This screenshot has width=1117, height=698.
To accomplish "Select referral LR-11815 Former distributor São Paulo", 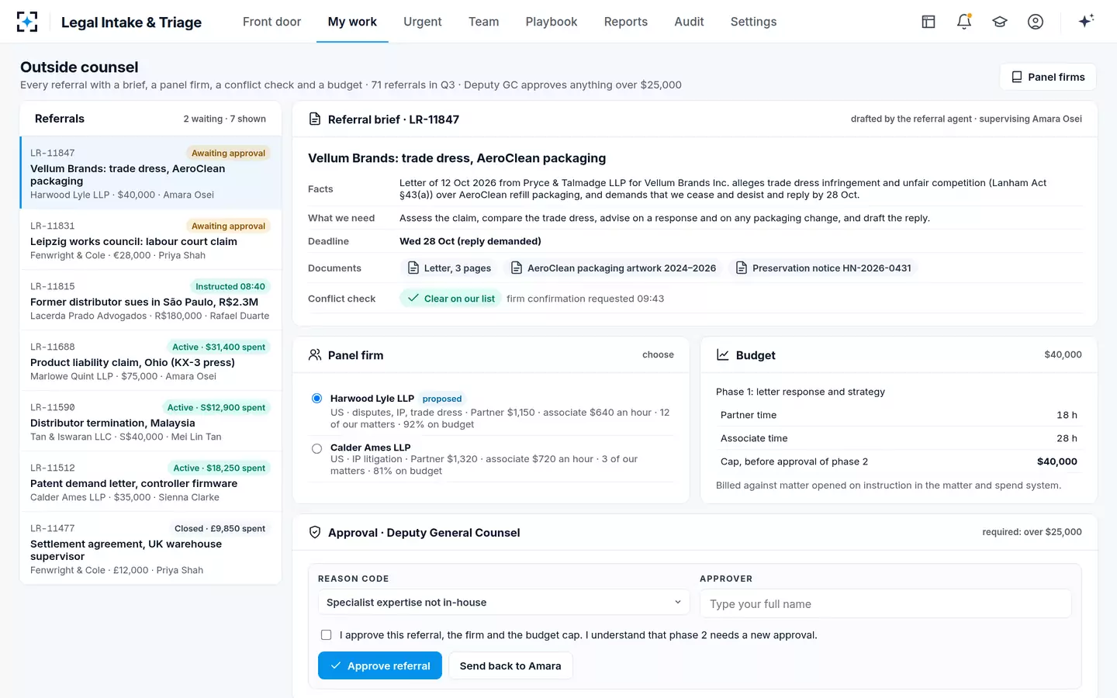I will pyautogui.click(x=150, y=300).
